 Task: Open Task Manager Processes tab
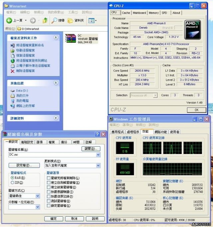(x=133, y=132)
